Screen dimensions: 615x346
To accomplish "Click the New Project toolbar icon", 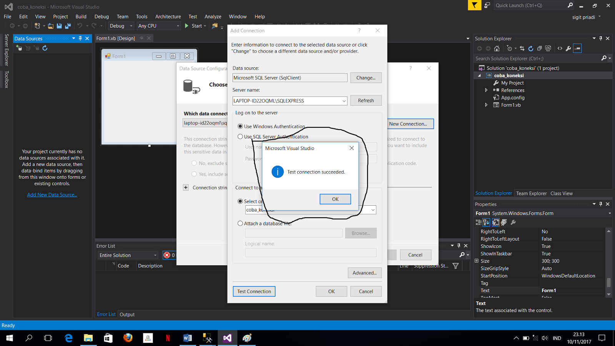I will coord(37,26).
